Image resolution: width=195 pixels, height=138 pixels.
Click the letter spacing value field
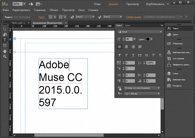coord(130,63)
